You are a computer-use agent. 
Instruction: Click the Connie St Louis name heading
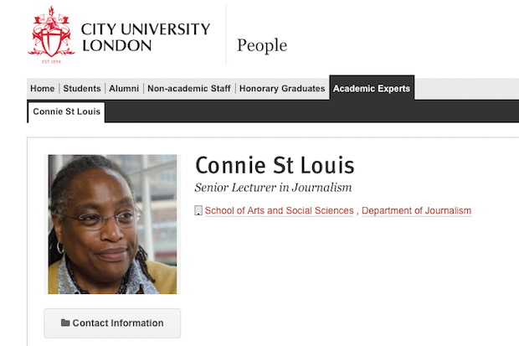click(275, 165)
